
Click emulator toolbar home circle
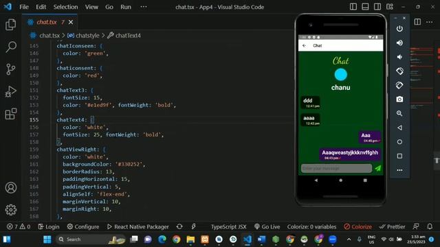399,142
